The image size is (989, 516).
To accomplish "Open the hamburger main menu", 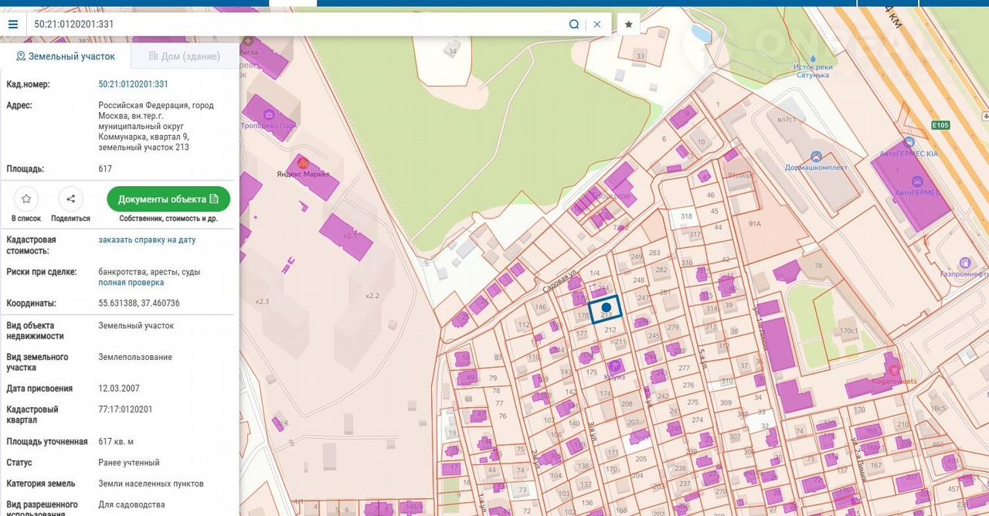I will coord(13,24).
